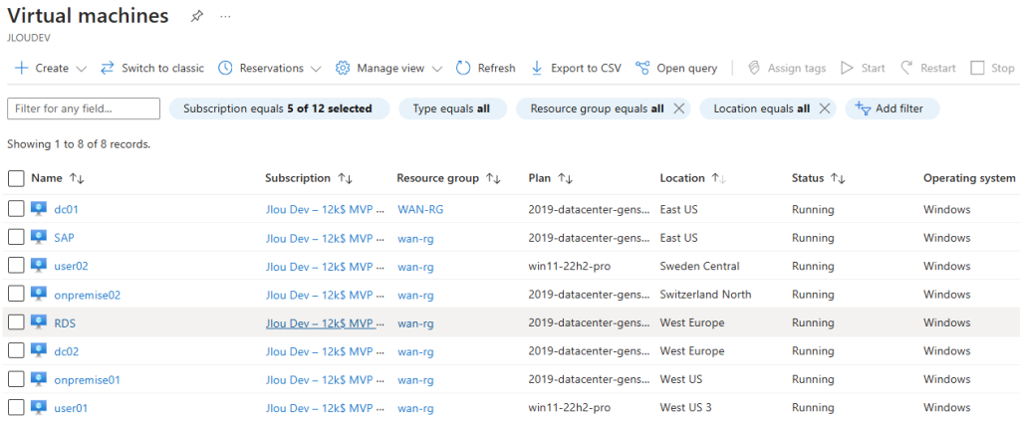Sort by Resource group column arrows
The image size is (1020, 421).
click(x=493, y=179)
